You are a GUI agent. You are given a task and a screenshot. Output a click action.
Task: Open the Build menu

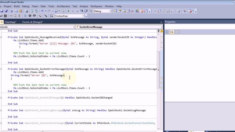click(17, 7)
